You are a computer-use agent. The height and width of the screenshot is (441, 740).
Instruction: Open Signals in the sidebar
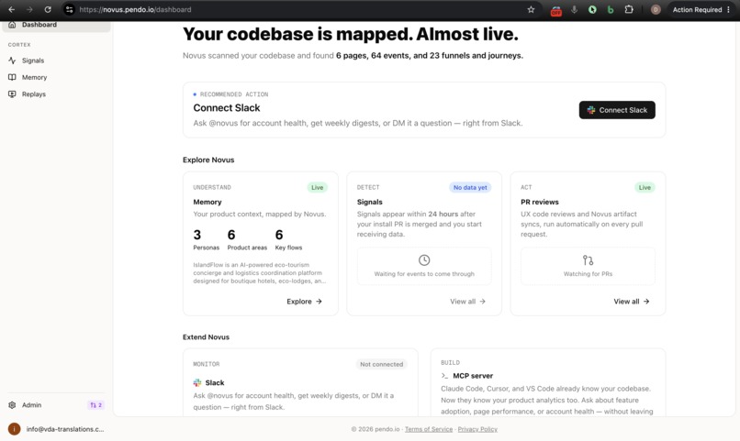click(x=56, y=61)
